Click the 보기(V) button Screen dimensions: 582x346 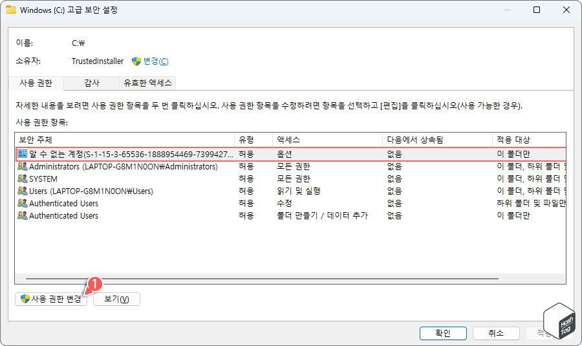[x=116, y=299]
